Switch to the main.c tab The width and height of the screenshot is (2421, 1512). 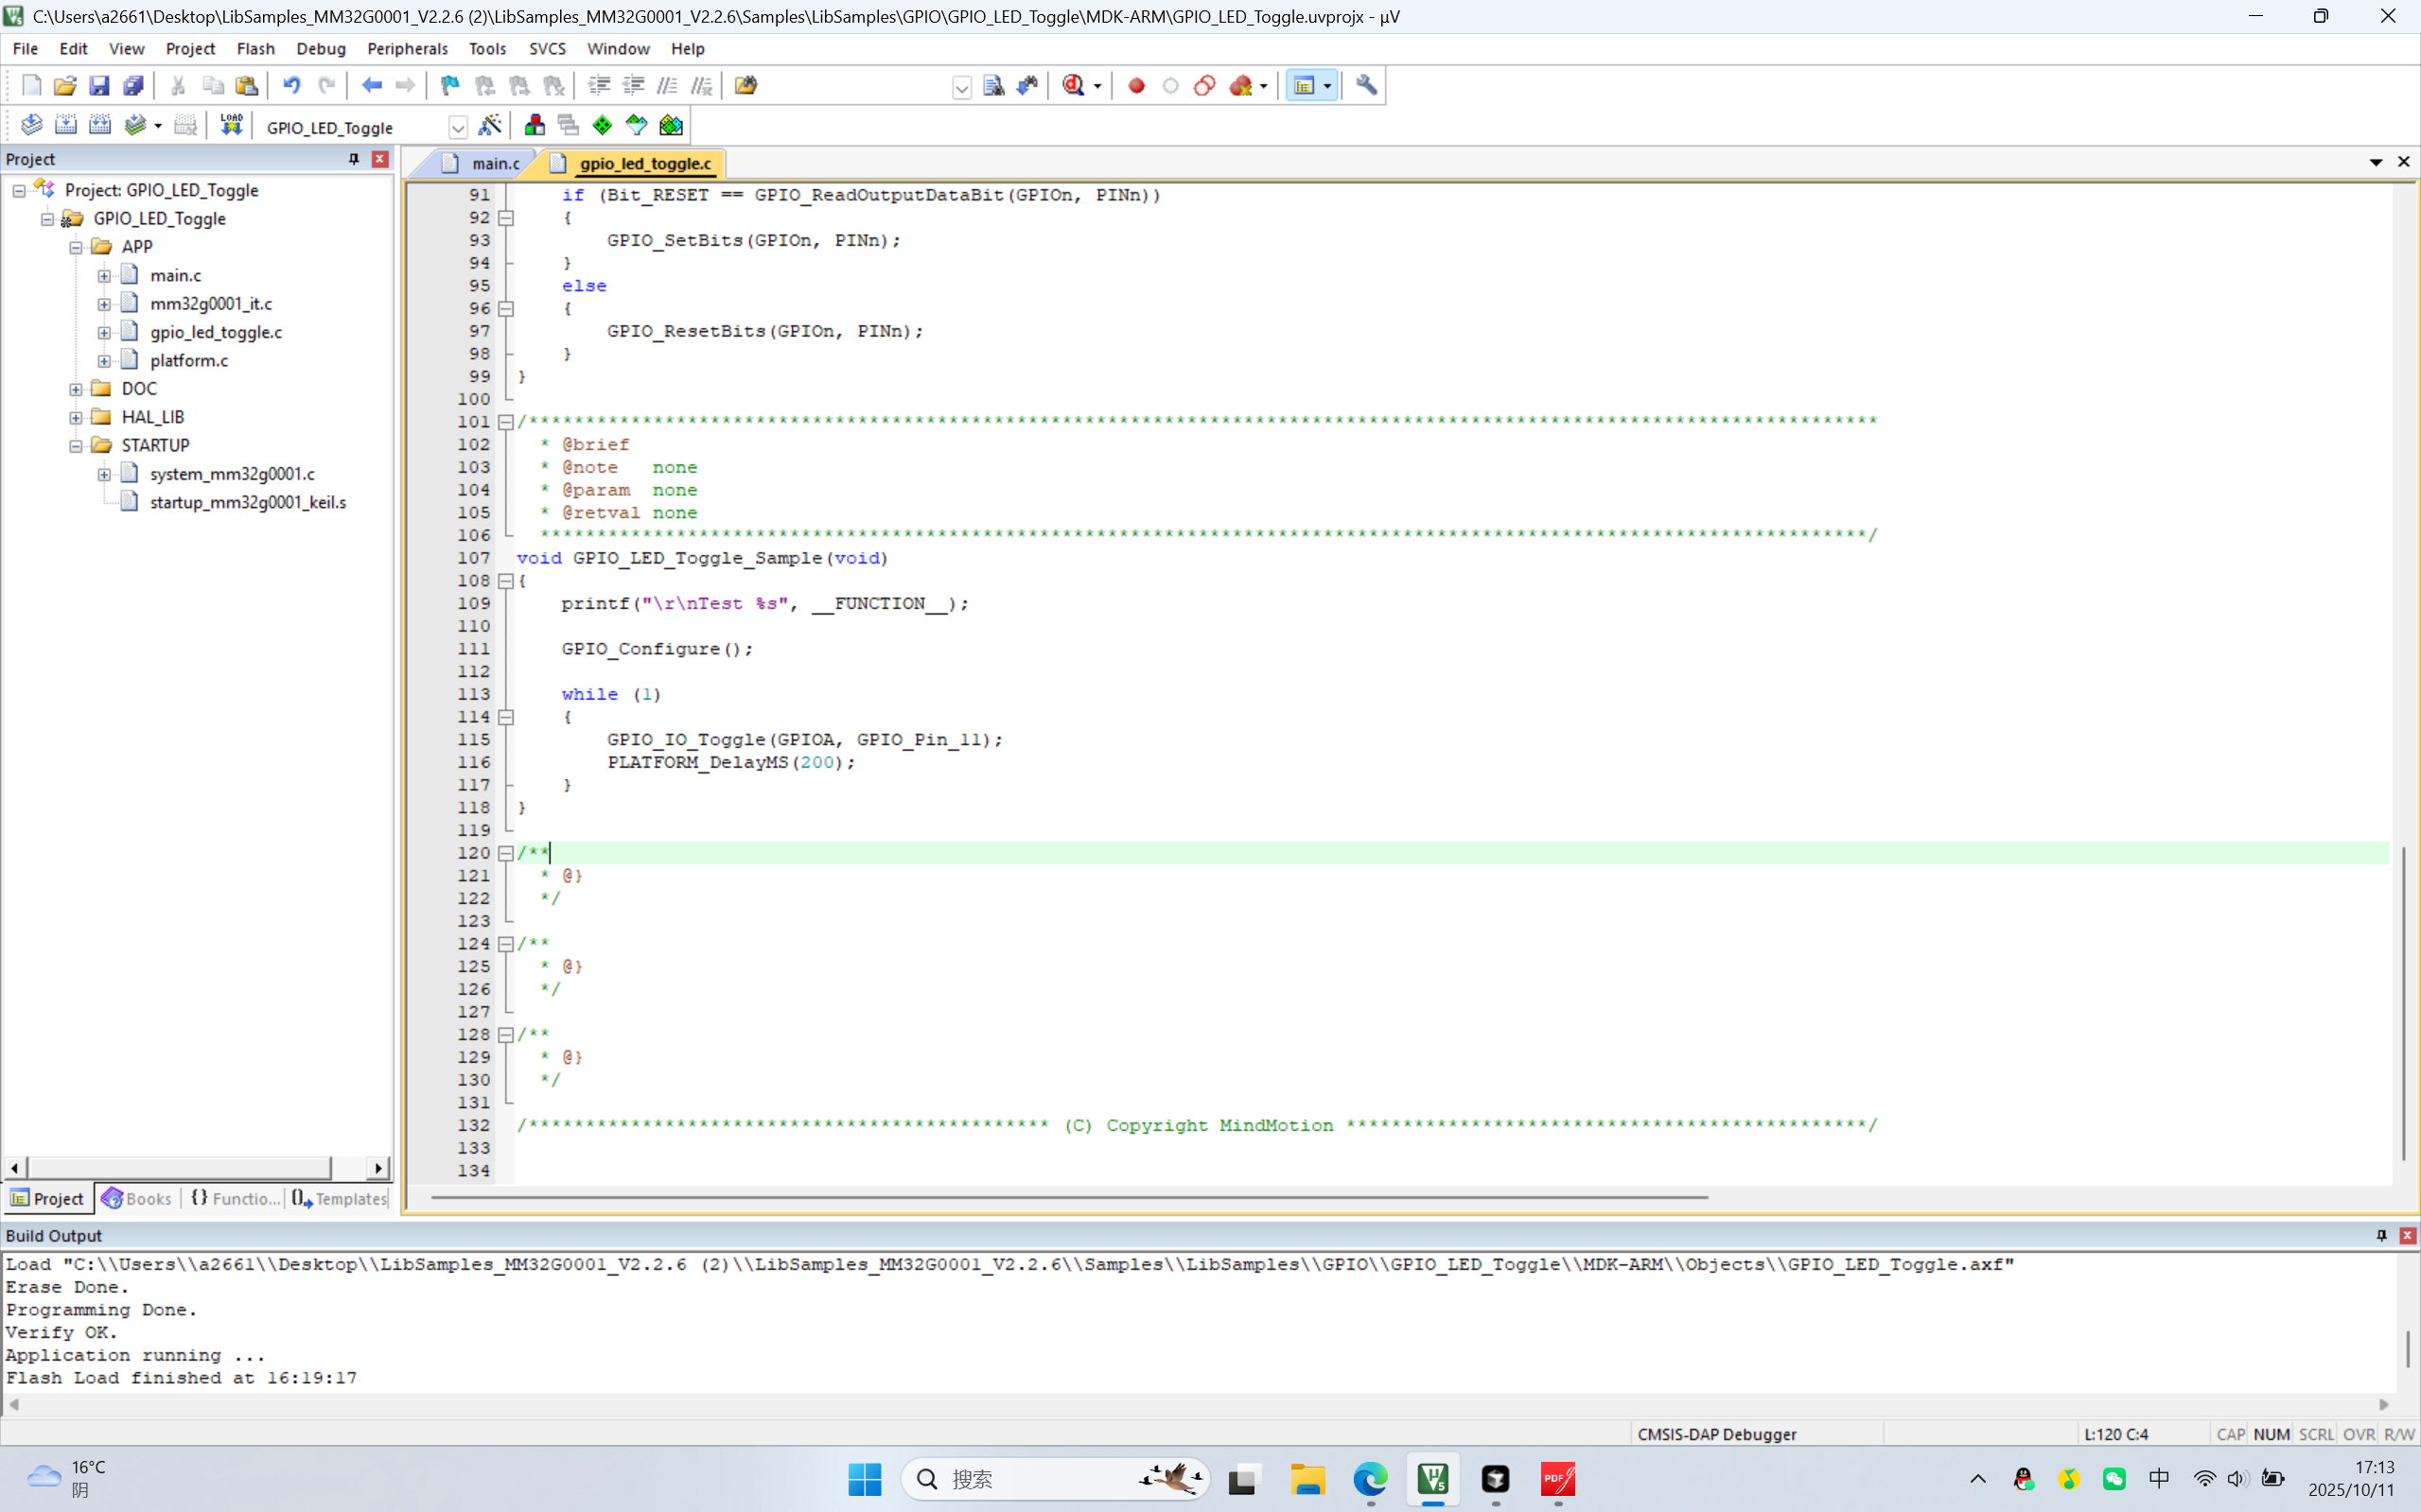494,163
